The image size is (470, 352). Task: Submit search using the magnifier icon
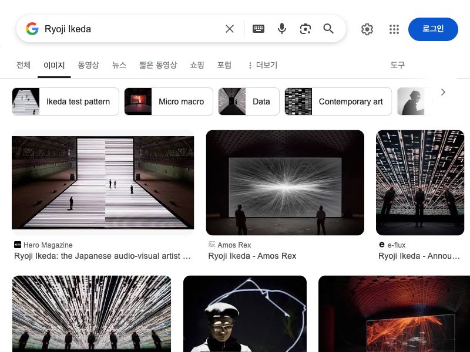click(328, 29)
